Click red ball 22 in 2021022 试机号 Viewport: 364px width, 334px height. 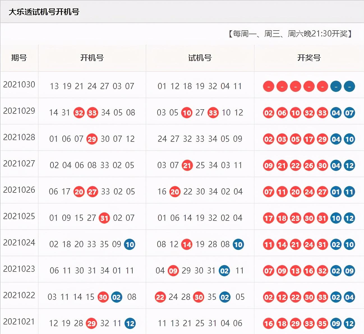[x=160, y=297]
